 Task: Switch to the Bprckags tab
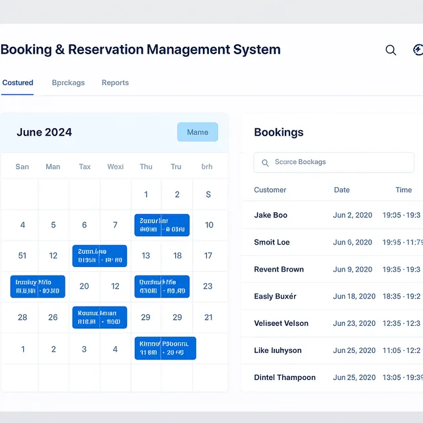pyautogui.click(x=68, y=83)
